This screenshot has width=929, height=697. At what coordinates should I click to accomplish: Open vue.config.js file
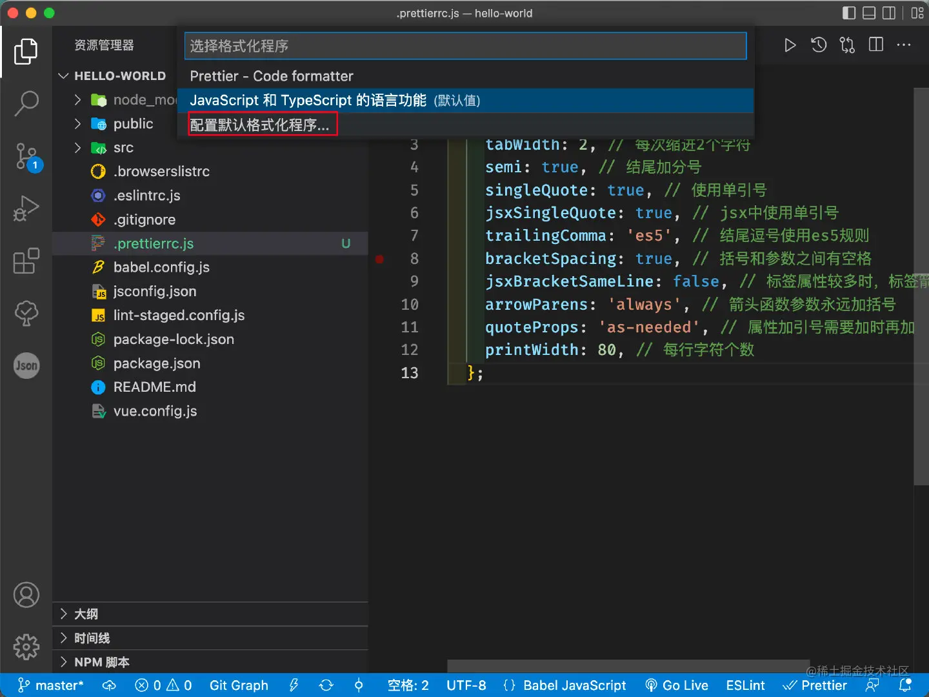coord(210,411)
